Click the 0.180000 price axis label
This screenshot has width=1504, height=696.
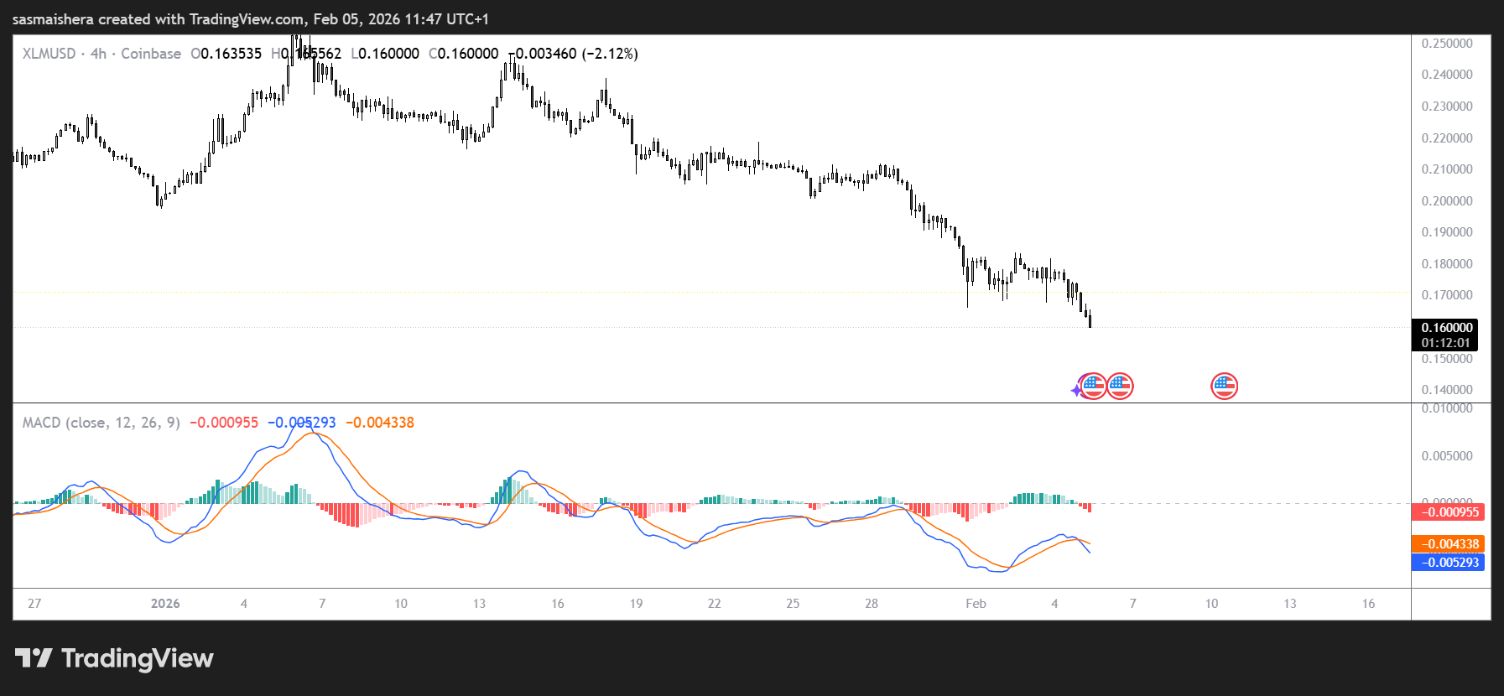coord(1447,264)
